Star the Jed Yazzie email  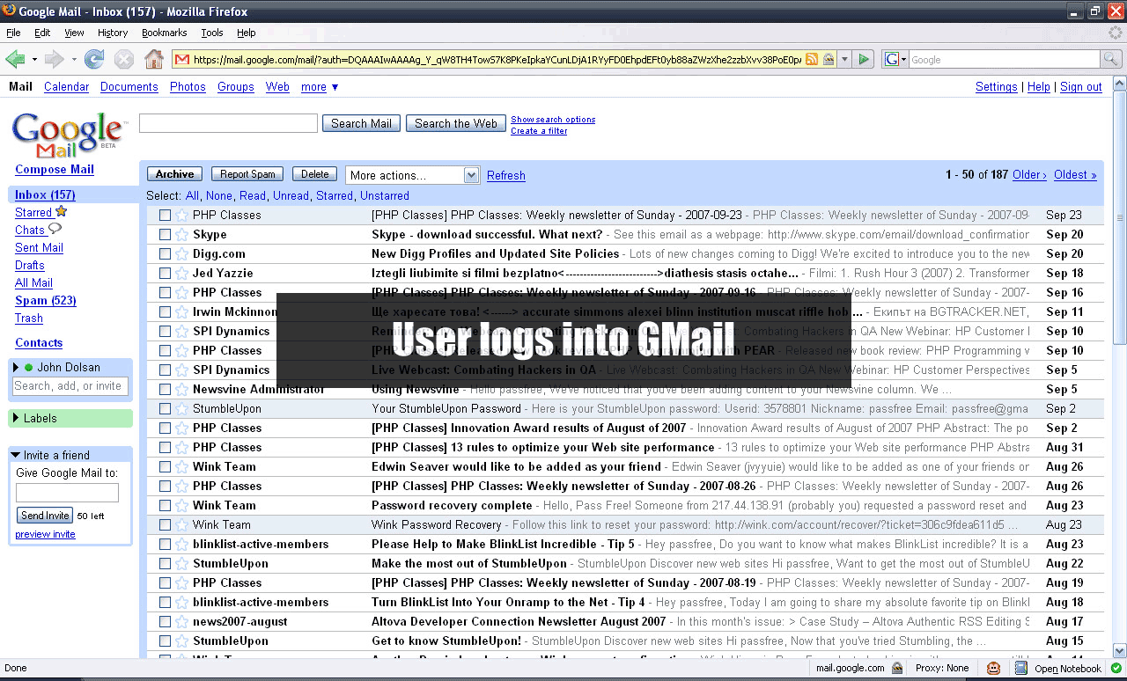181,274
